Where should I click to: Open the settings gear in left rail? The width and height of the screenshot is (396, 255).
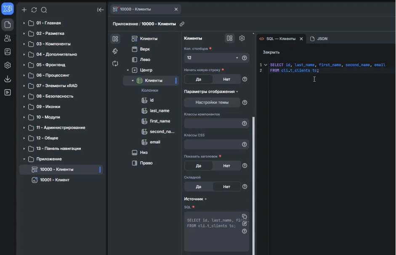point(8,65)
